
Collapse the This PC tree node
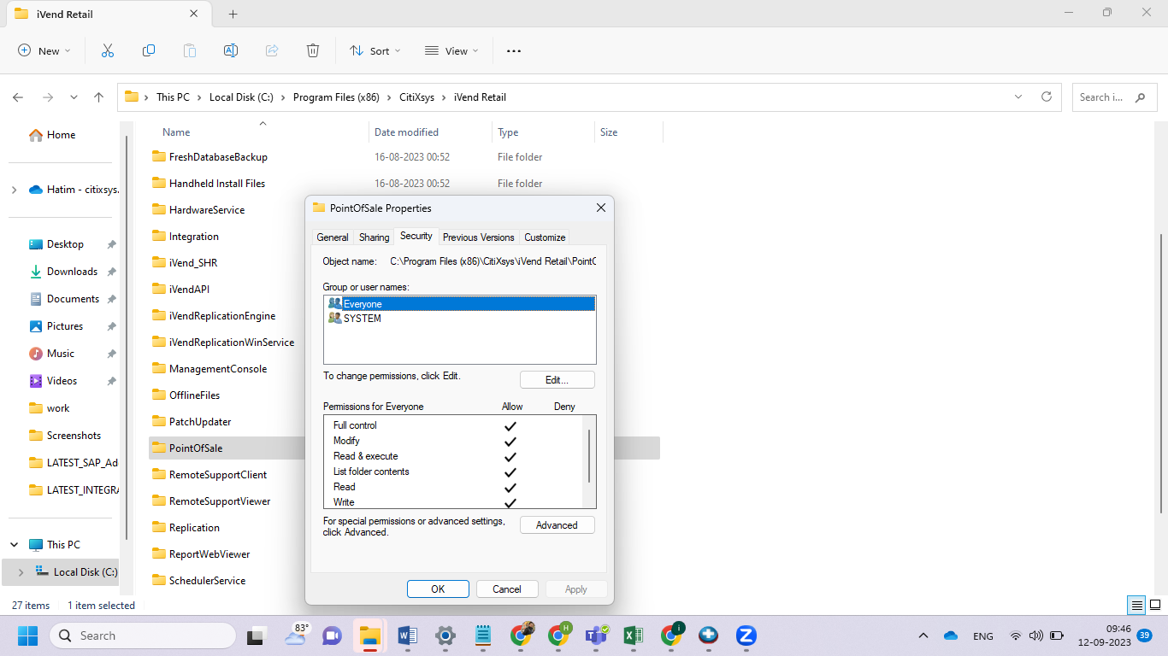tap(14, 545)
